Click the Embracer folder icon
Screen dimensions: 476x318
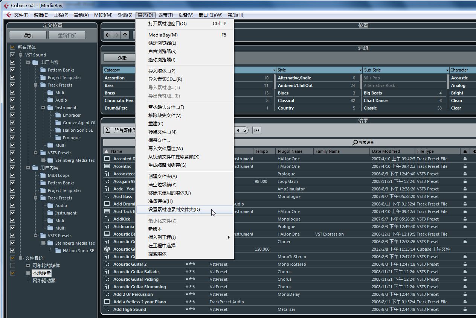coord(58,115)
